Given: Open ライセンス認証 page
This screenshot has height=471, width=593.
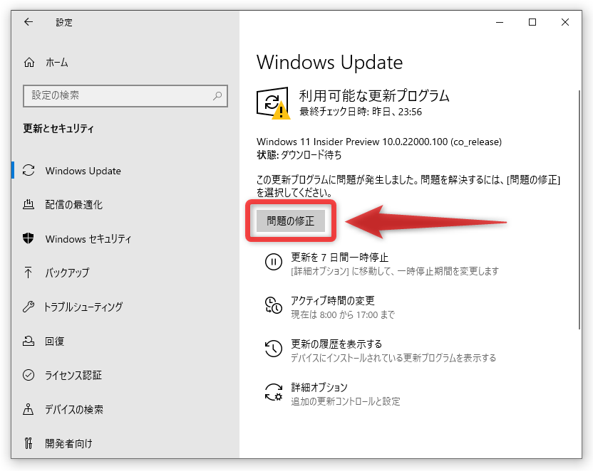Looking at the screenshot, I should tap(125, 375).
